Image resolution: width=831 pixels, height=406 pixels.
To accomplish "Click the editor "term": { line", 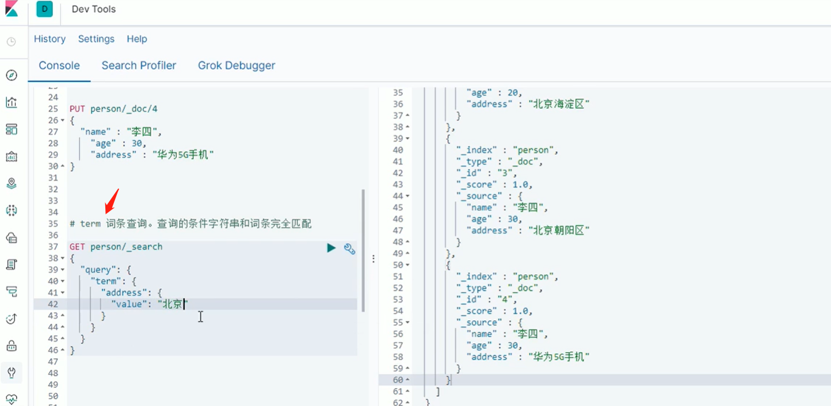I will [113, 281].
